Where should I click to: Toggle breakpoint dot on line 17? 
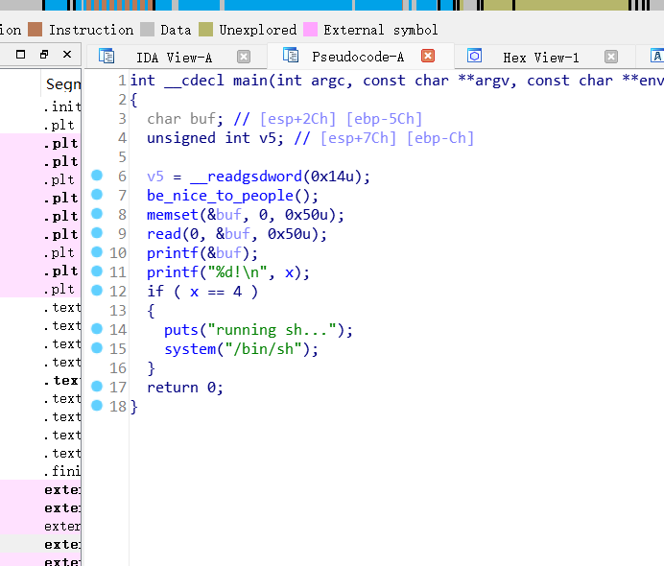click(97, 386)
